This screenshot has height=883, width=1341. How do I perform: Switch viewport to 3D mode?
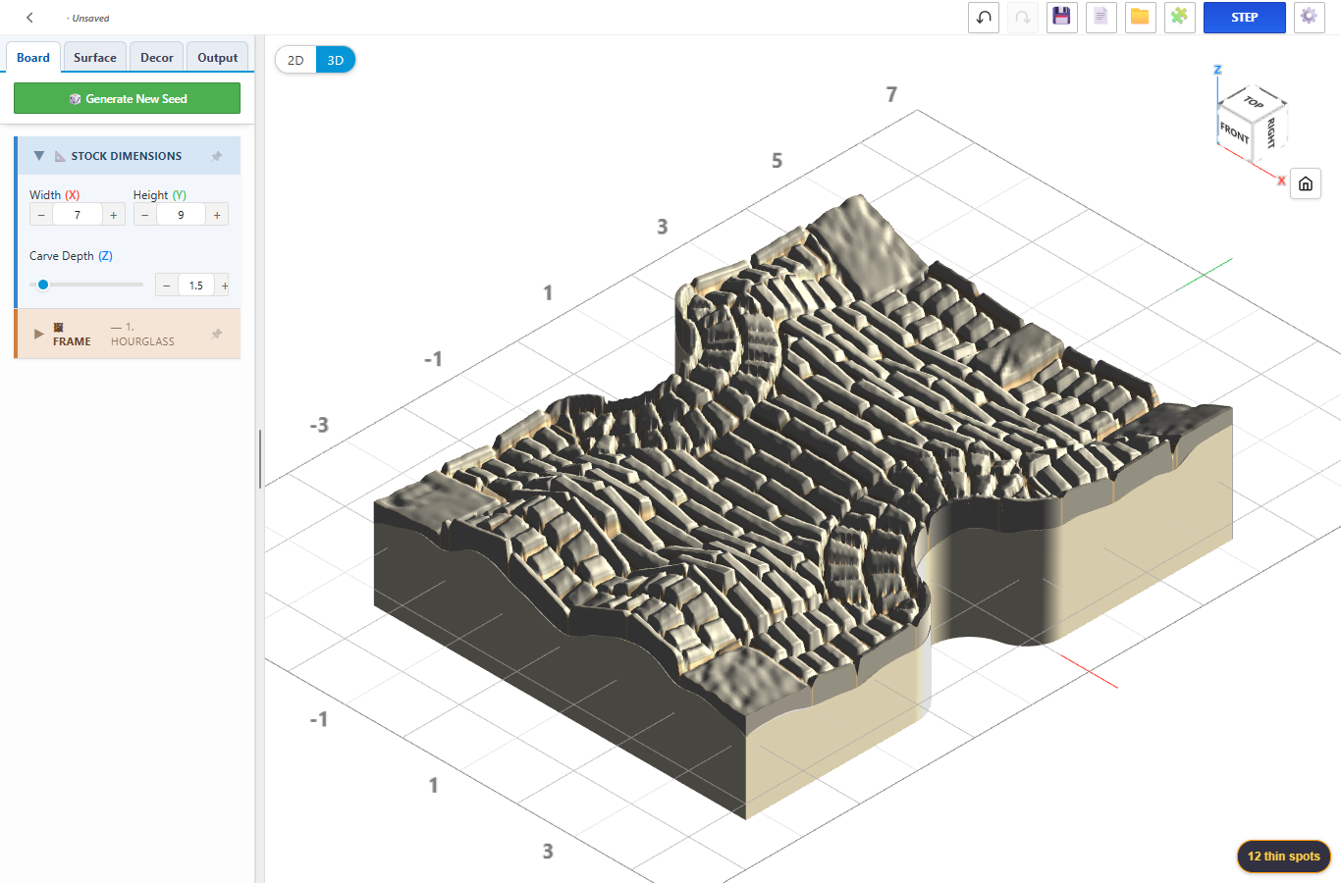tap(336, 60)
